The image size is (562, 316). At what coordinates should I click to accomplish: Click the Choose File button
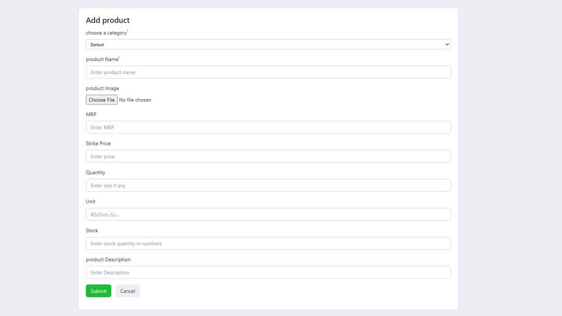click(x=101, y=100)
